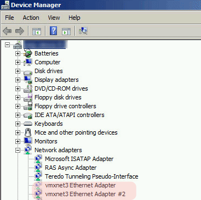Screen dimensions: 201x200
Task: Click the Microsoft ISATAP Adapter icon
Action: click(38, 159)
